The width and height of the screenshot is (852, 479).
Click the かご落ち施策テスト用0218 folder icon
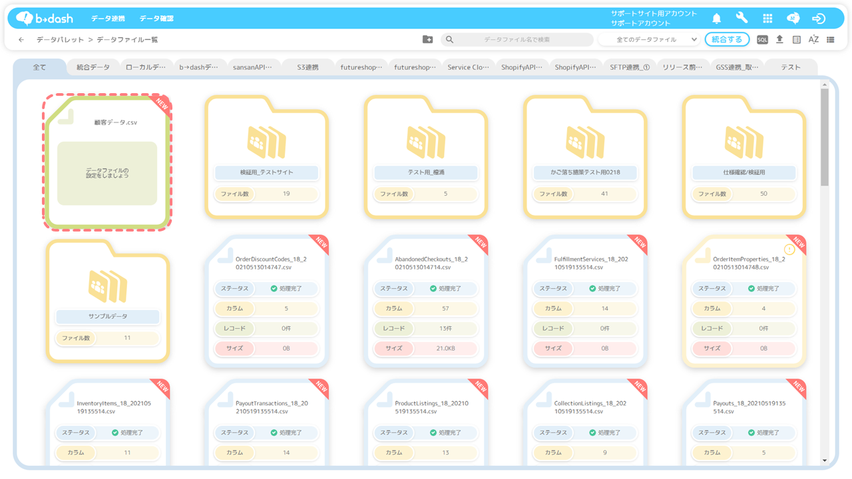click(585, 142)
